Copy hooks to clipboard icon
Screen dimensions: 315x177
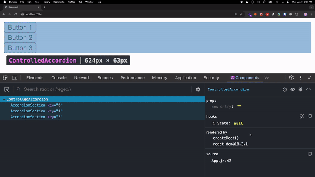tap(309, 116)
